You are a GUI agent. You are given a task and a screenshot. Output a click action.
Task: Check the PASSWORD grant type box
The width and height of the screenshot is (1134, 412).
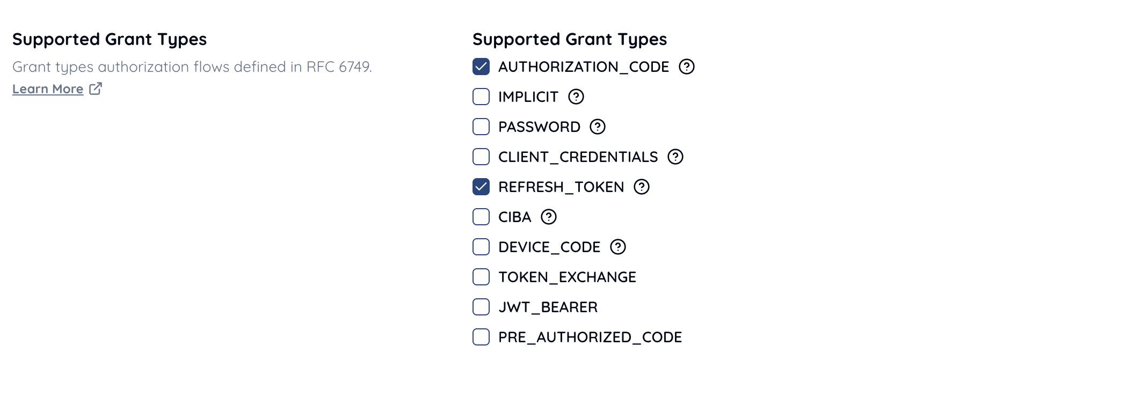click(481, 127)
